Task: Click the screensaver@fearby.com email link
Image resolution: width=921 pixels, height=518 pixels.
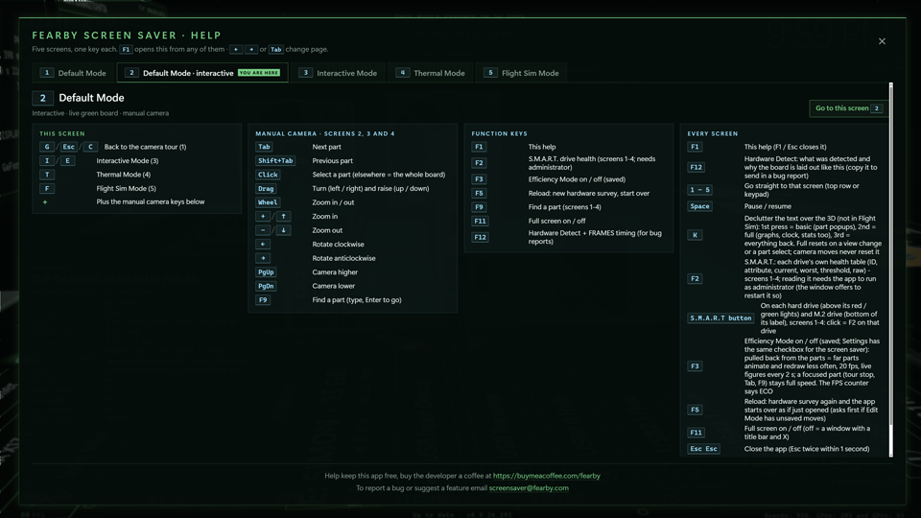Action: [529, 488]
